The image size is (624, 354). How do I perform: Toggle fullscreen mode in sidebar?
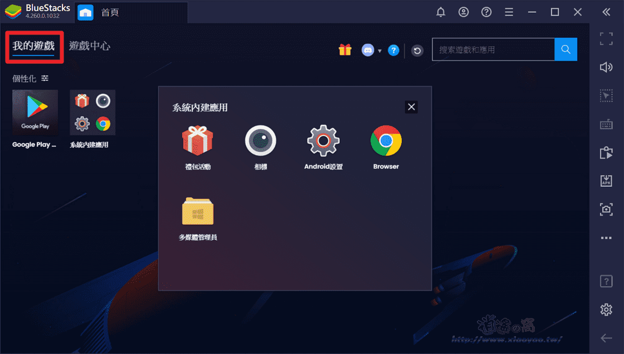point(606,39)
